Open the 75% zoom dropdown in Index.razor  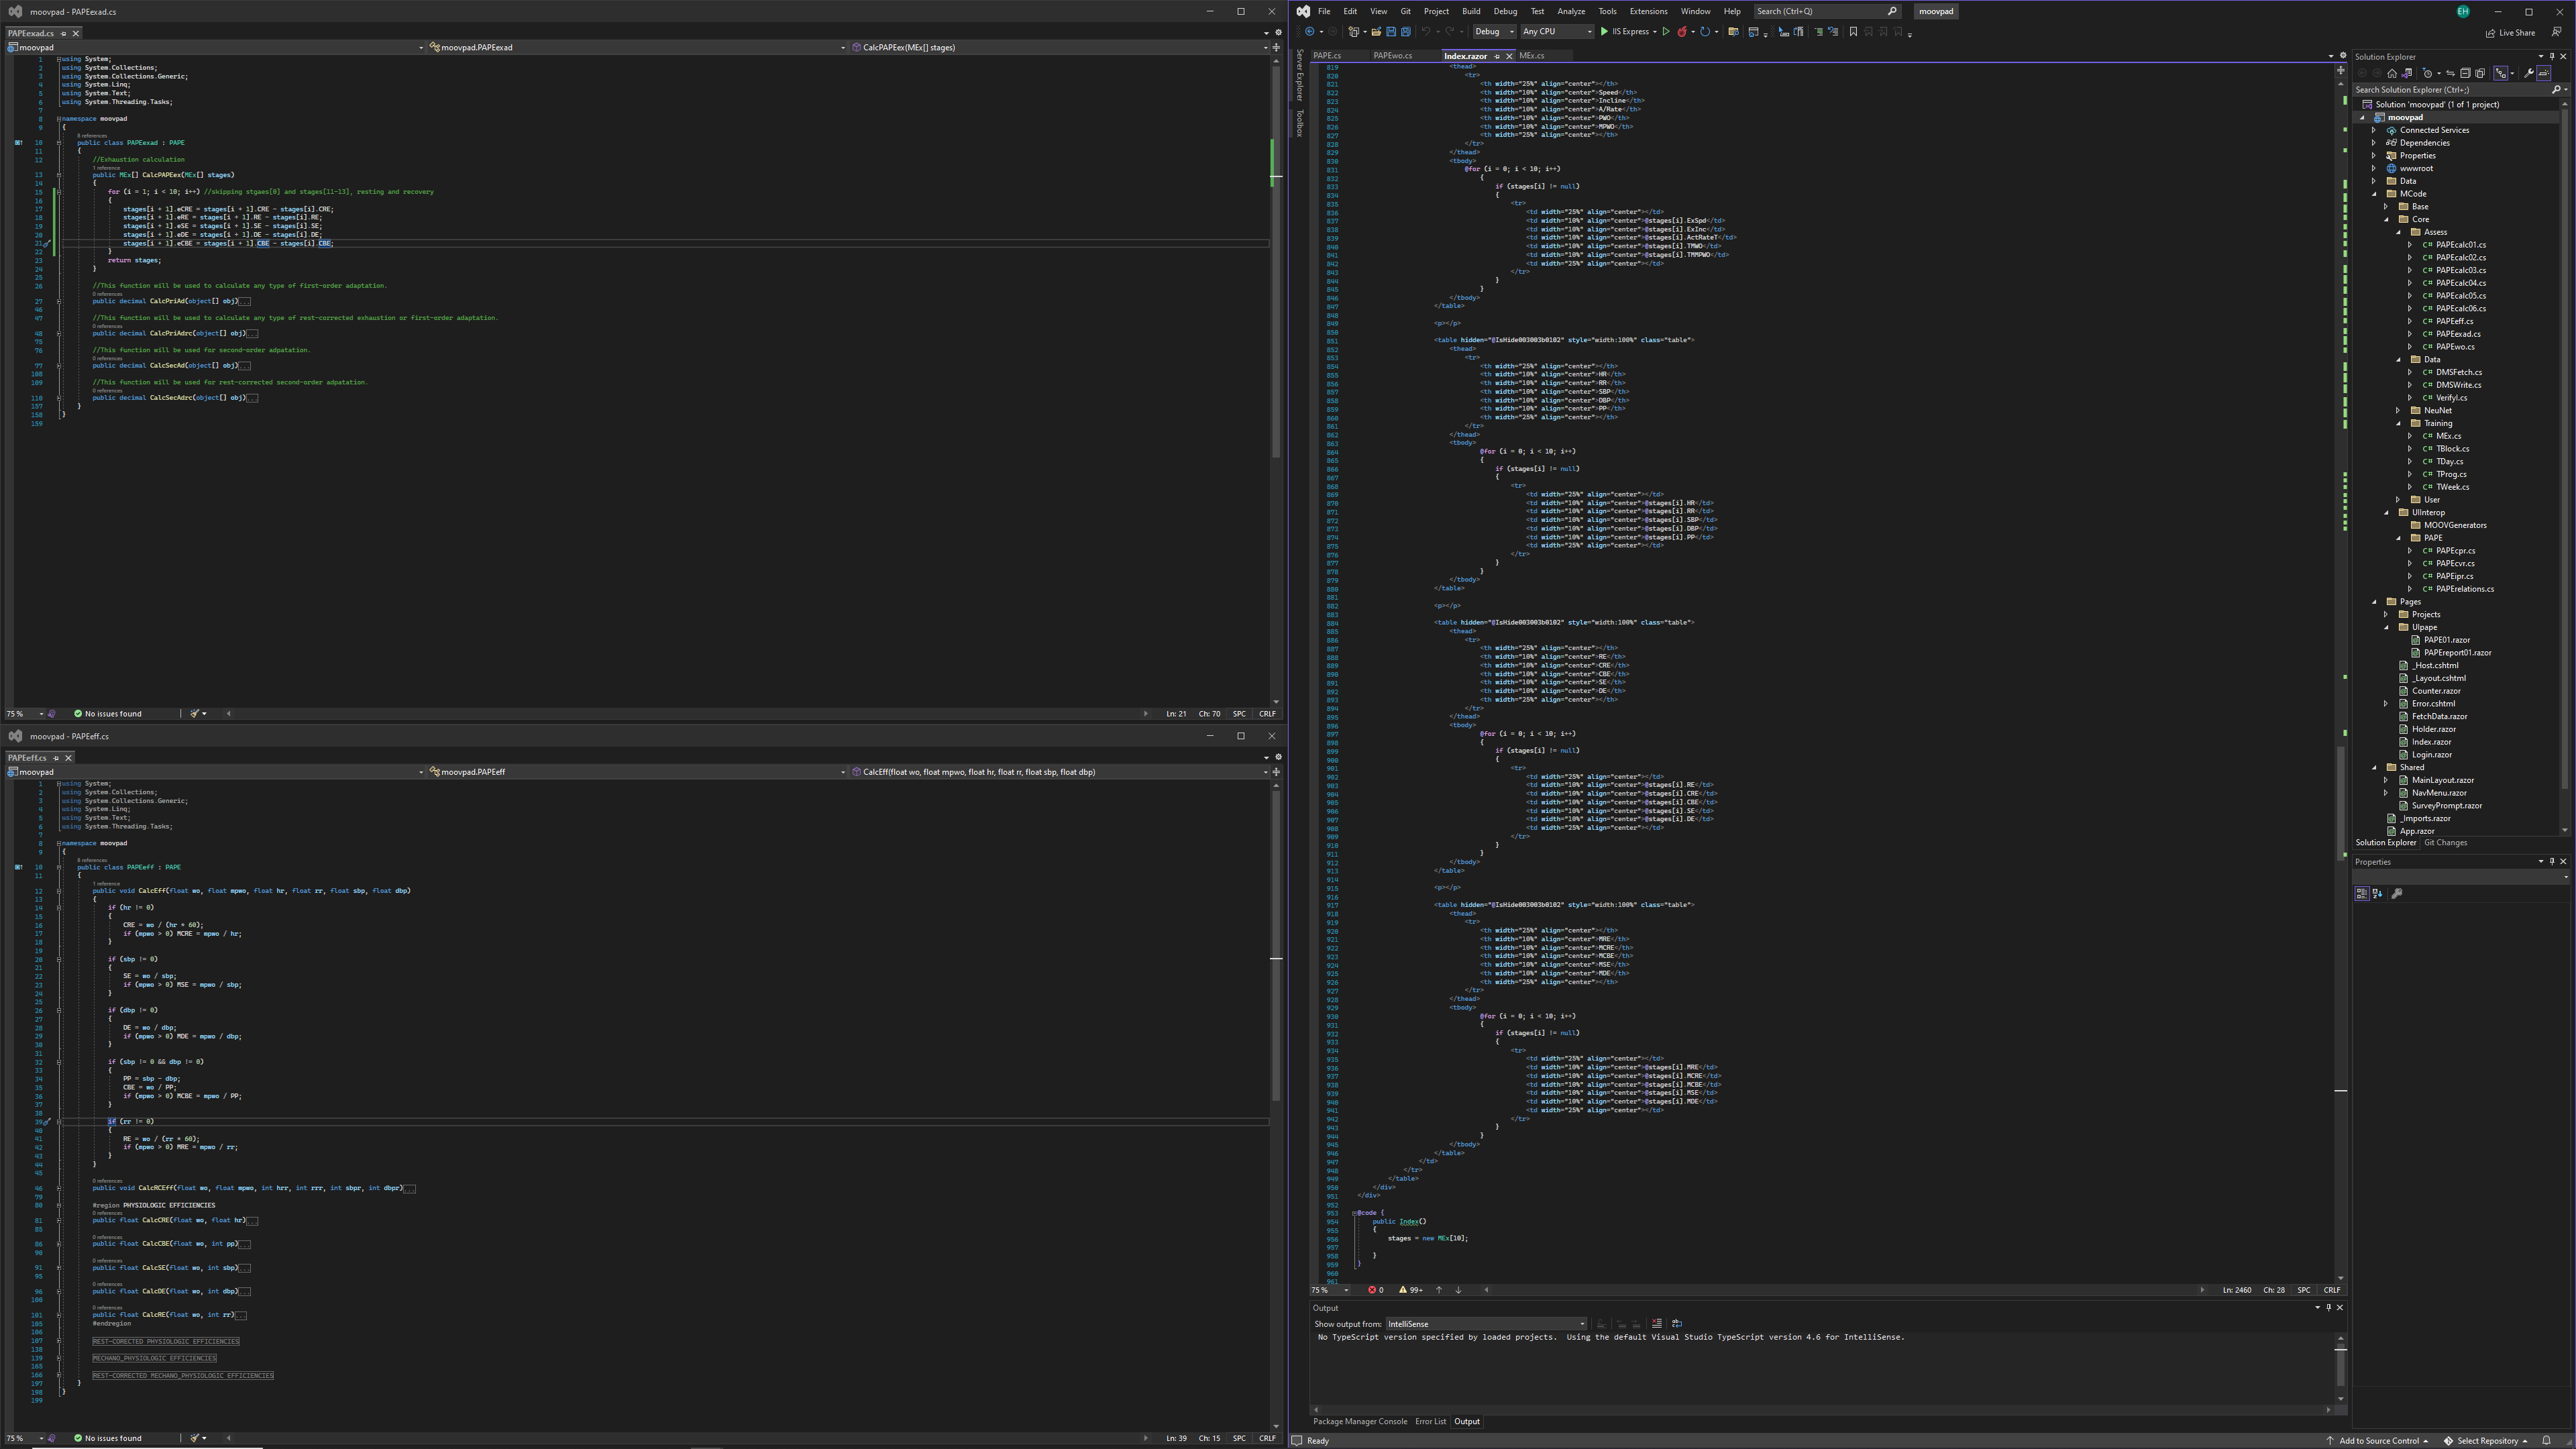pyautogui.click(x=1331, y=1290)
